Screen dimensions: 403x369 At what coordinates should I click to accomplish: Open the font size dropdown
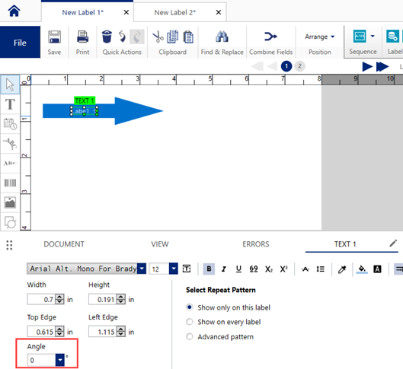[174, 269]
